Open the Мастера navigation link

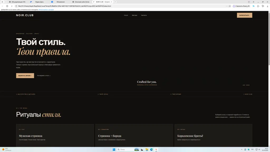(x=134, y=15)
